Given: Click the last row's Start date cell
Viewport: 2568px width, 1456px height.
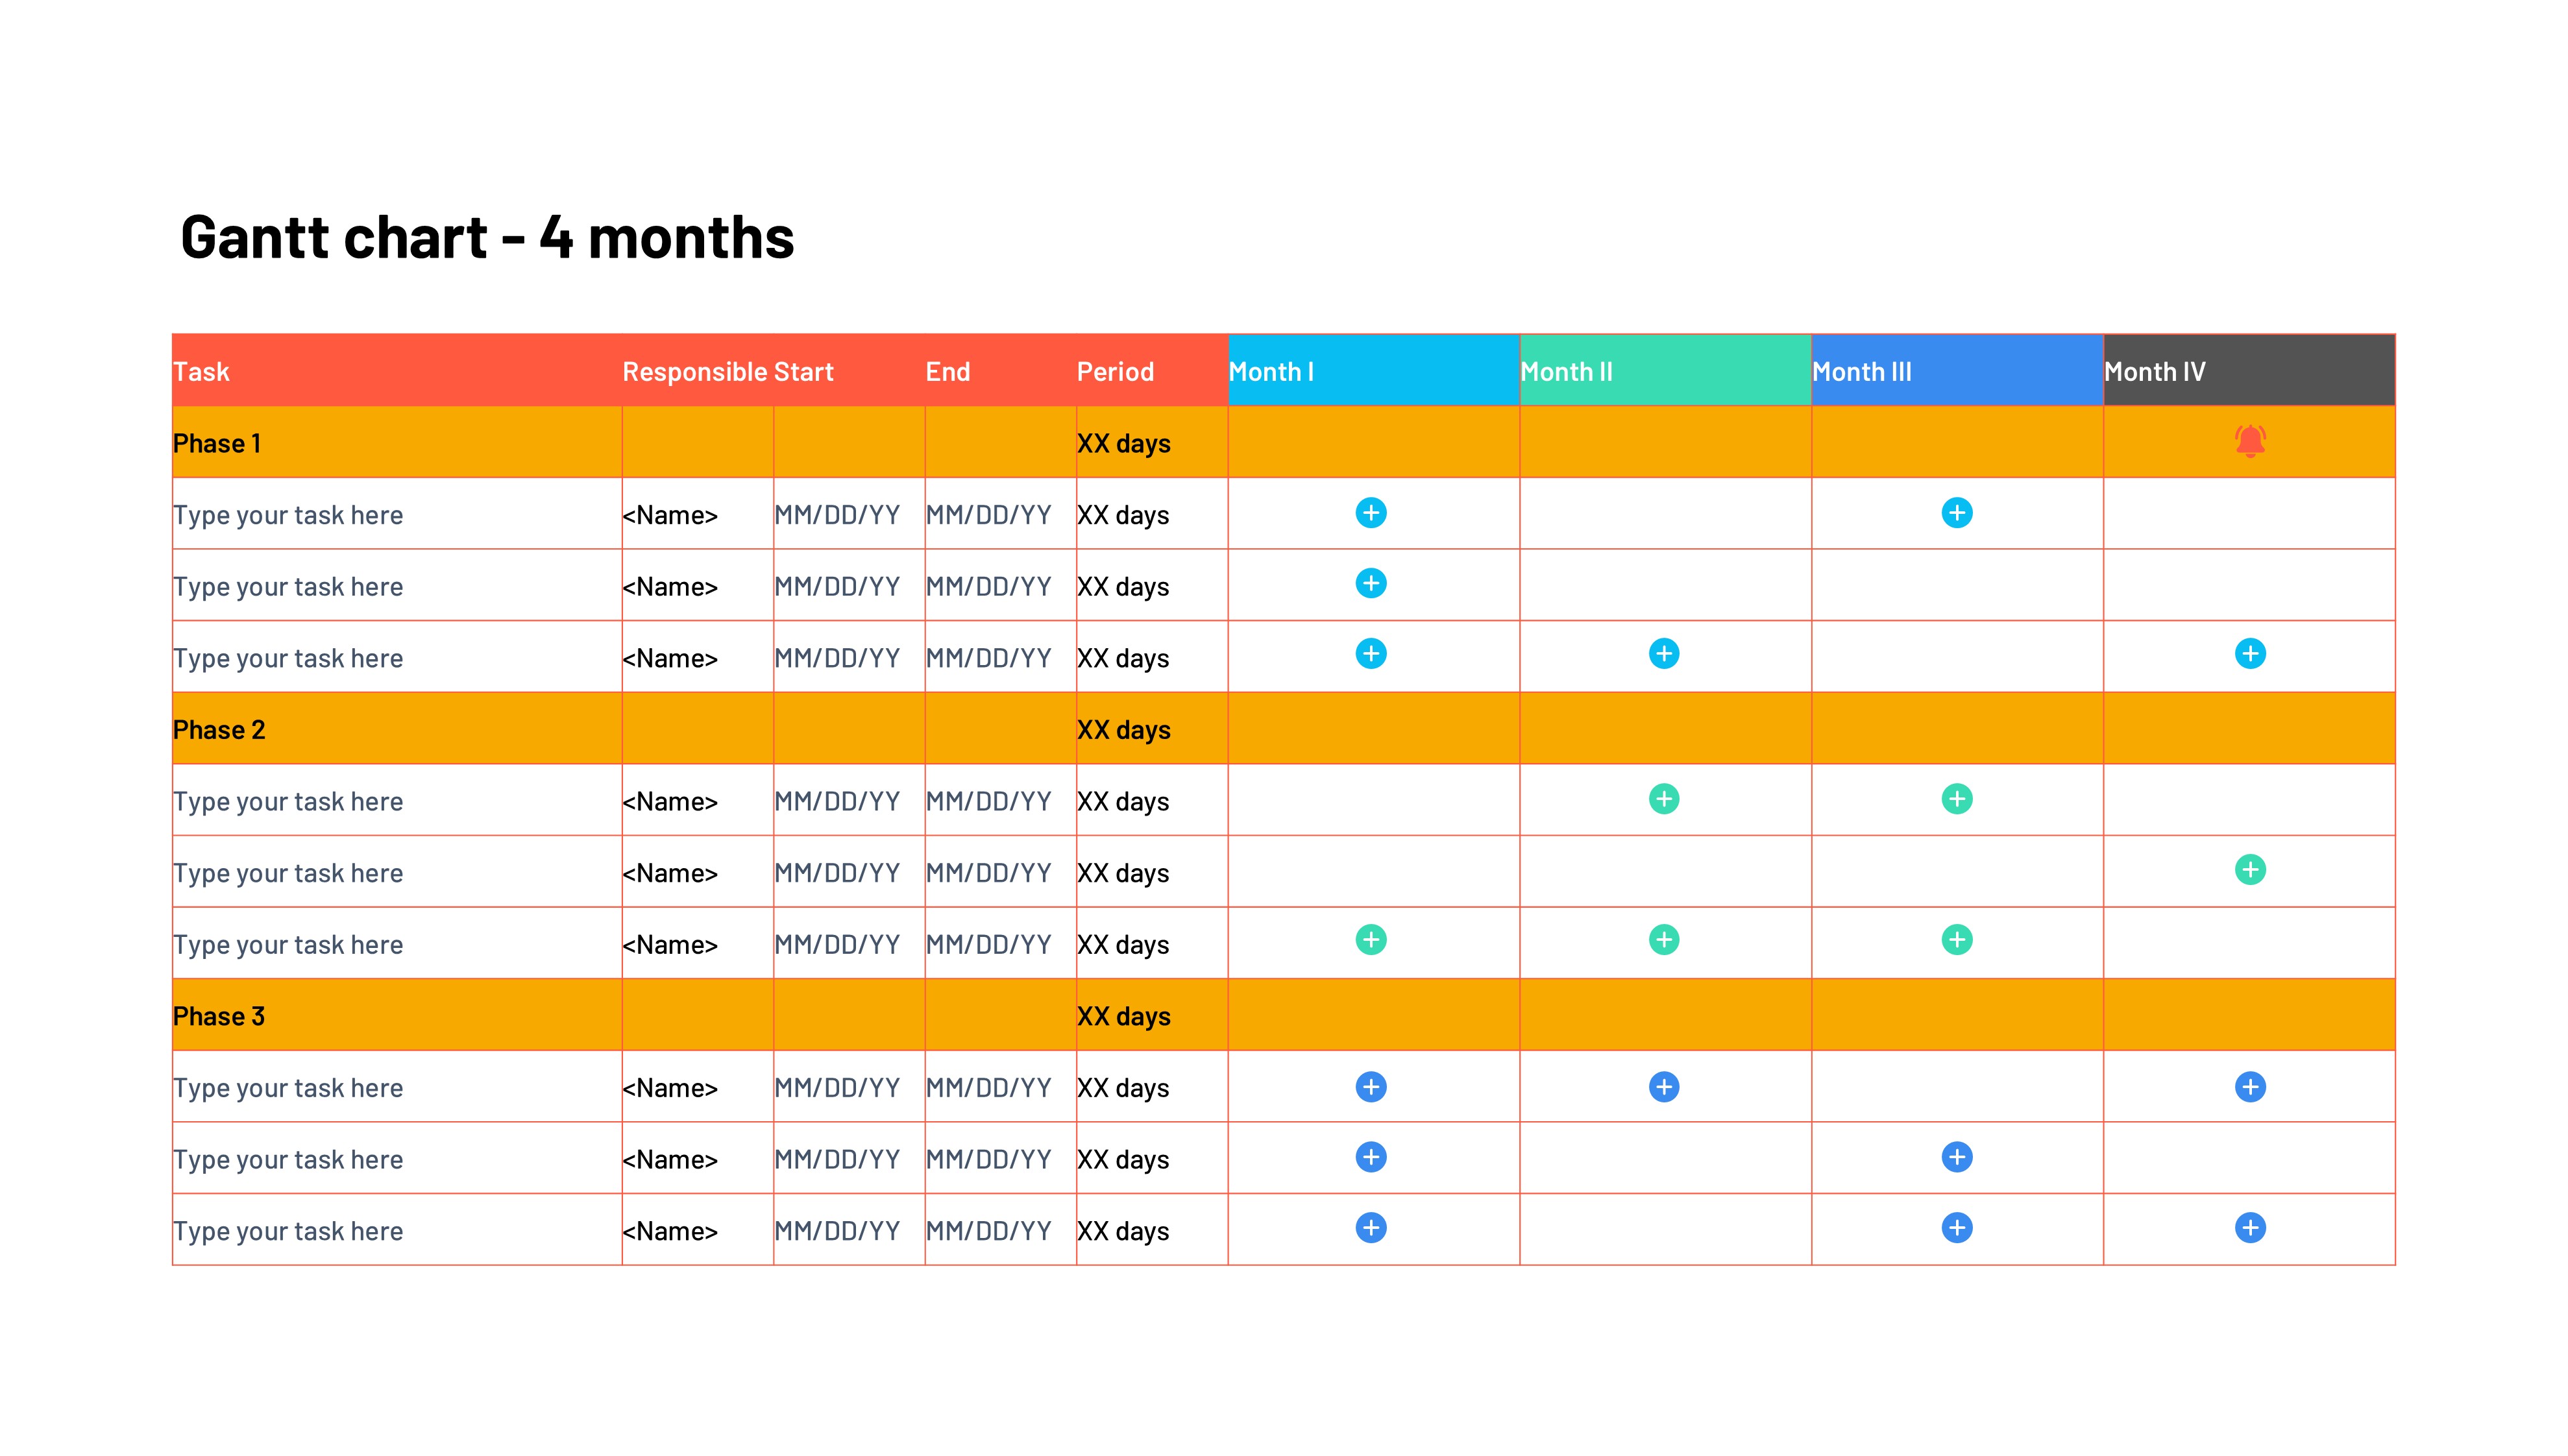Looking at the screenshot, I should pos(837,1231).
